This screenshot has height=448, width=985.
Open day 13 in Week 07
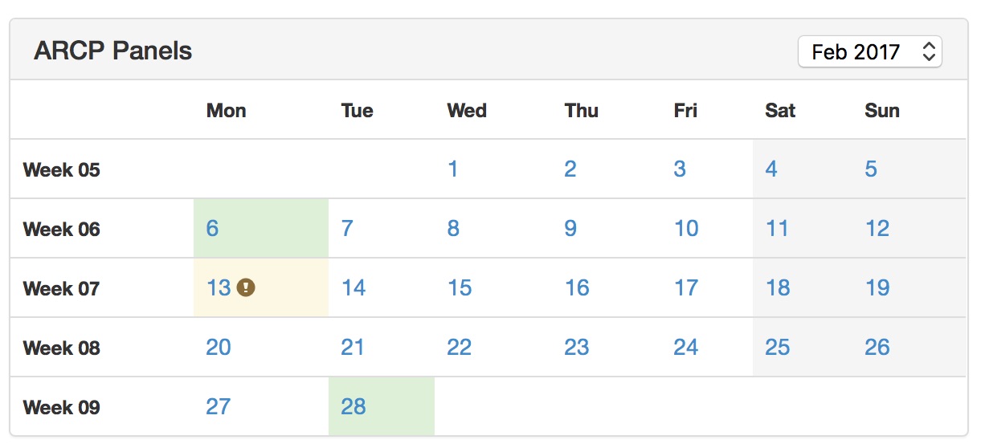point(219,288)
